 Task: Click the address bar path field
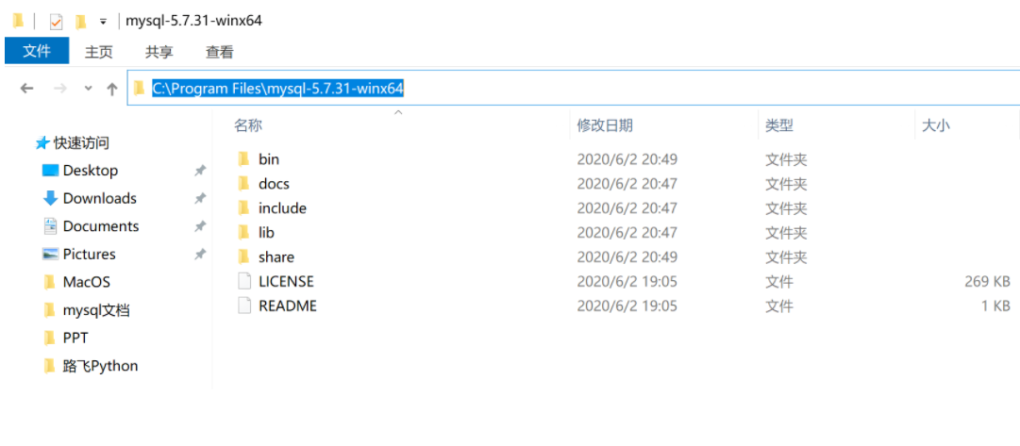click(x=574, y=88)
